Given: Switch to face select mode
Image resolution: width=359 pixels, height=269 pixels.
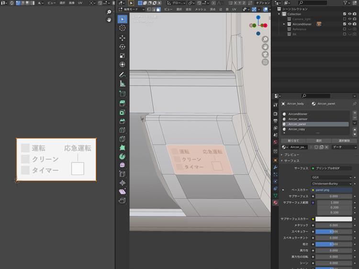Looking at the screenshot, I should click(x=158, y=9).
